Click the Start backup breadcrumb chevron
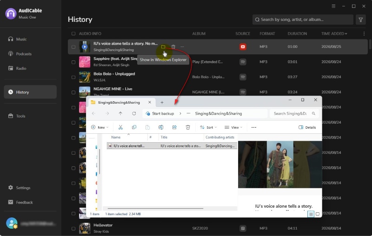Viewport: 372px width, 236px height. click(x=180, y=113)
